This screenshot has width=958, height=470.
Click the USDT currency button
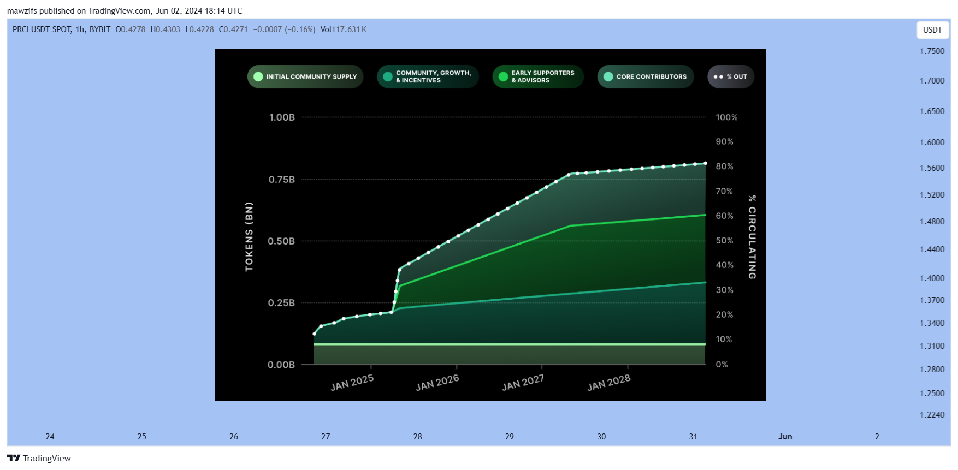pyautogui.click(x=932, y=30)
